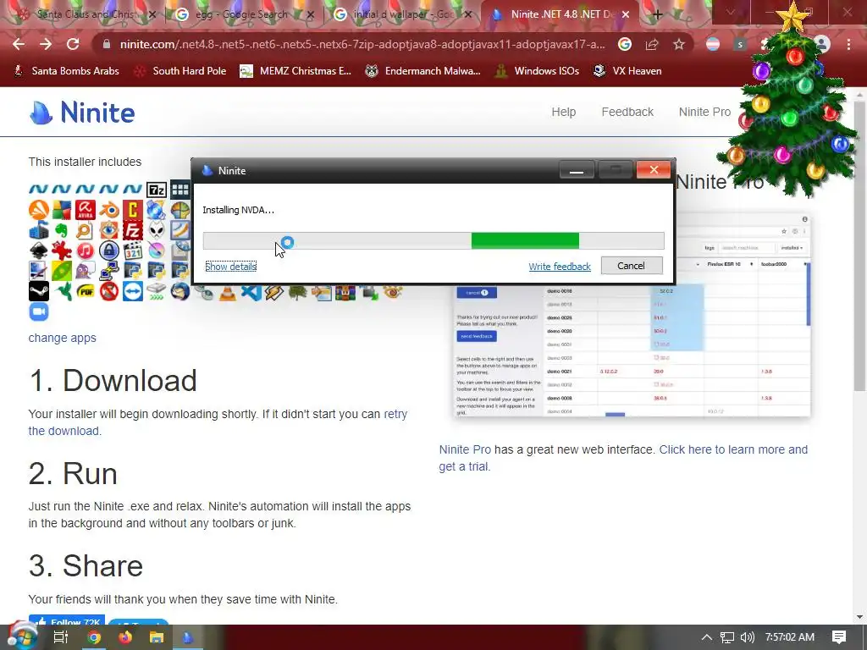Click the VLC traffic cone icon
Image resolution: width=867 pixels, height=650 pixels.
(x=227, y=292)
